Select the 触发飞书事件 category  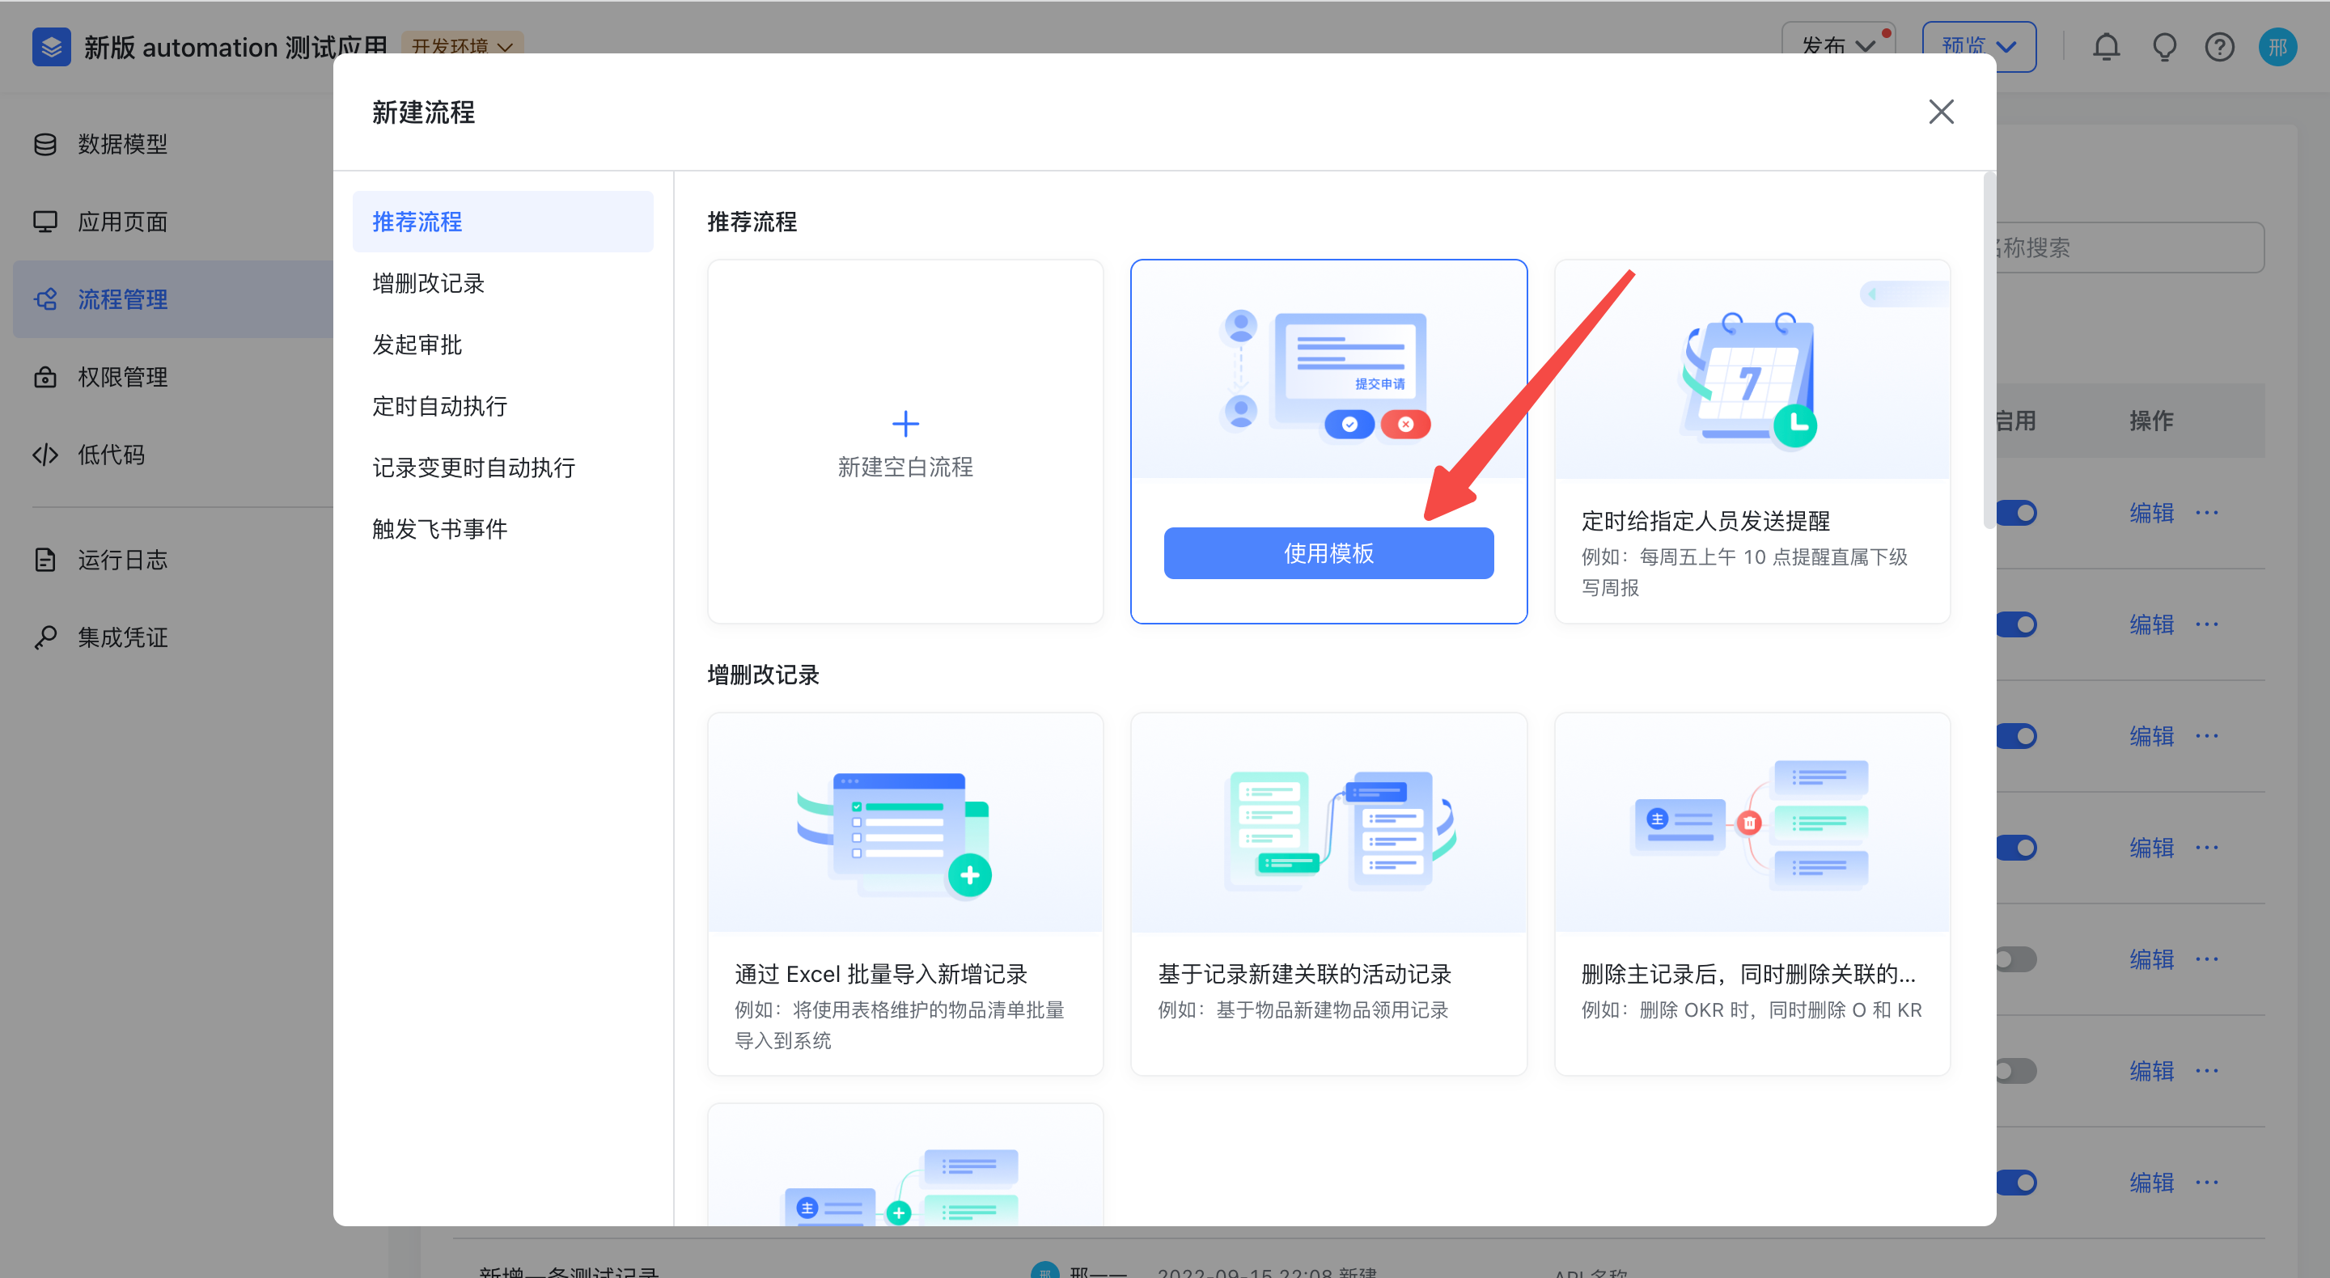click(x=503, y=529)
